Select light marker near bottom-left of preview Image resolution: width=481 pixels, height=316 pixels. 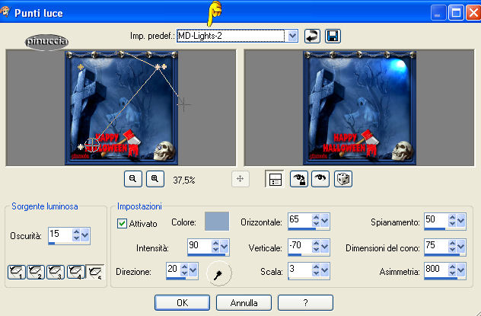point(81,147)
